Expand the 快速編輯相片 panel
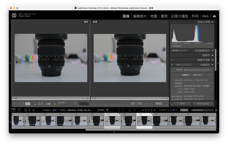 213,51
